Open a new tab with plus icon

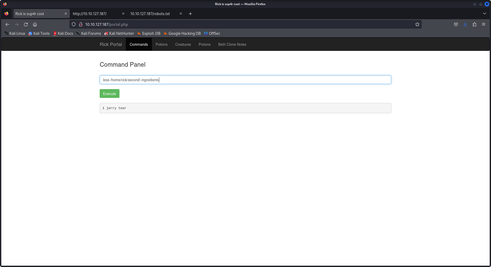pos(190,14)
